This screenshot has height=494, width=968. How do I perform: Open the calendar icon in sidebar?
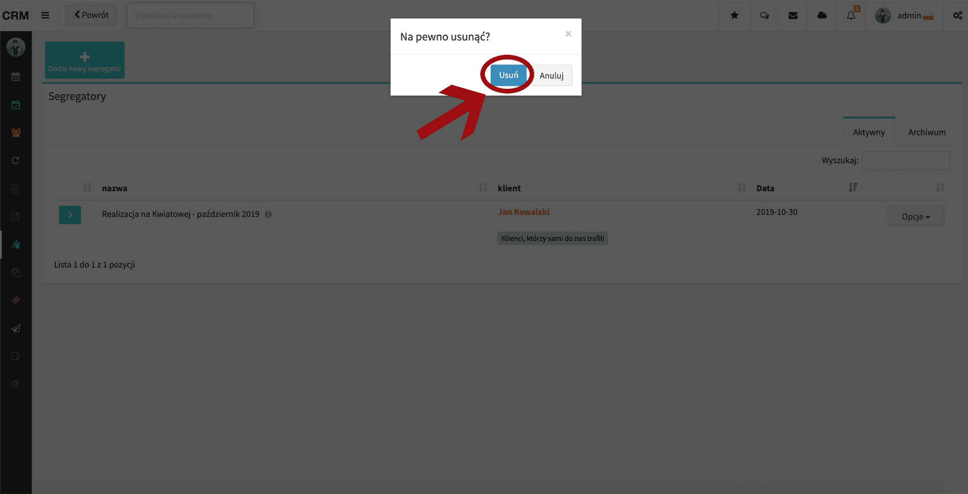coord(16,77)
